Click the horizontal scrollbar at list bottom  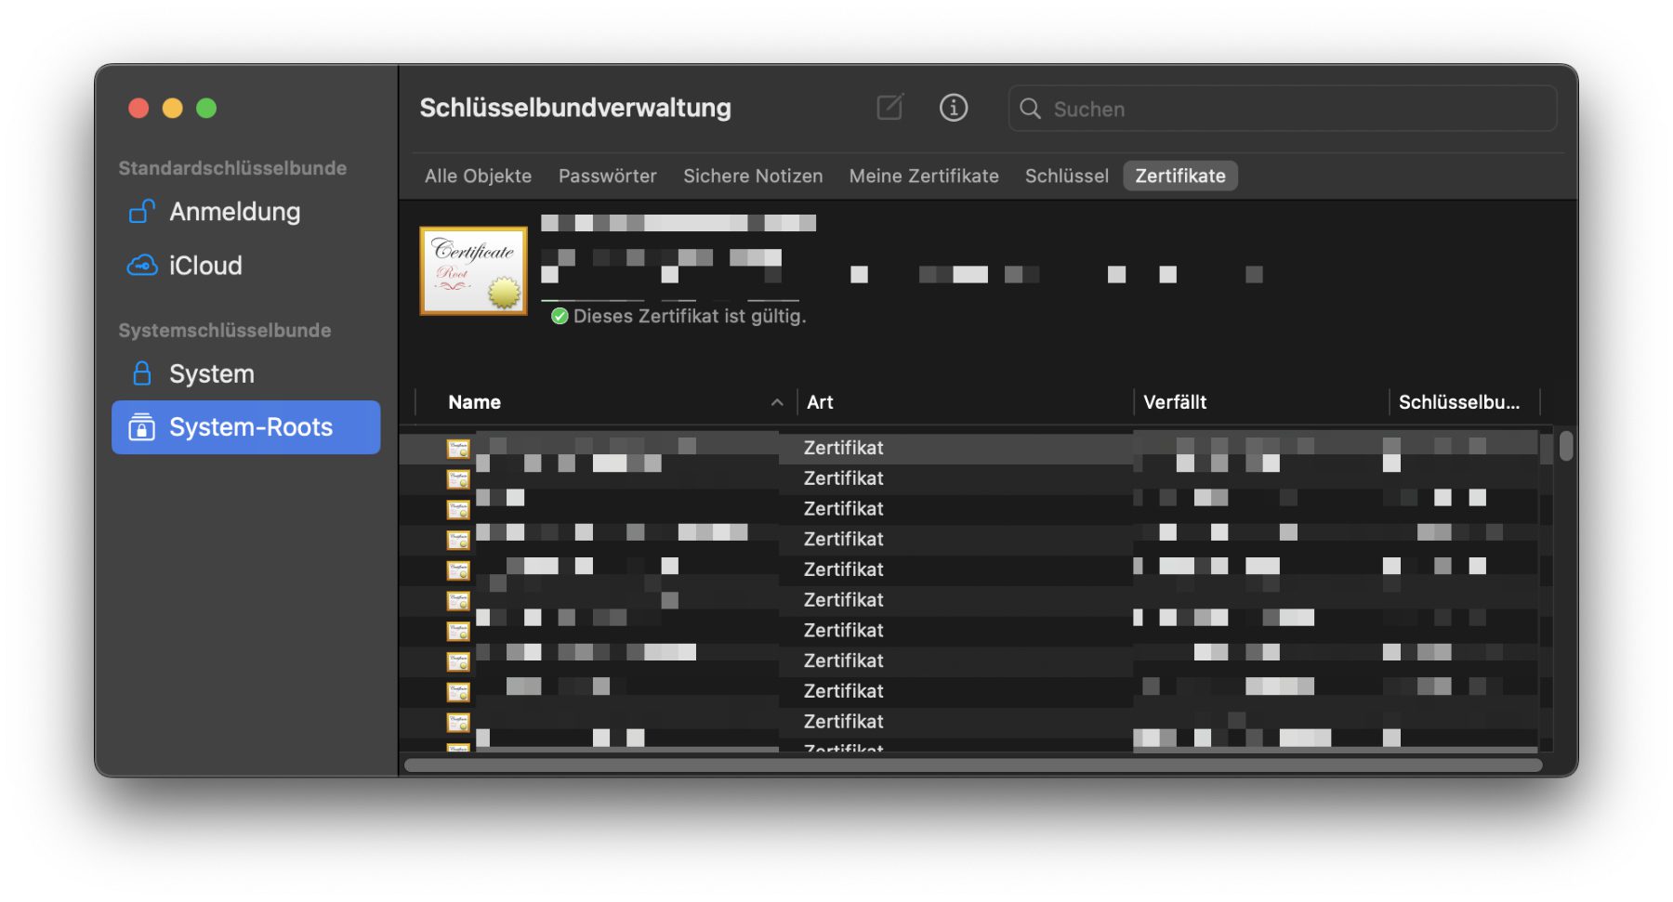pyautogui.click(x=972, y=765)
